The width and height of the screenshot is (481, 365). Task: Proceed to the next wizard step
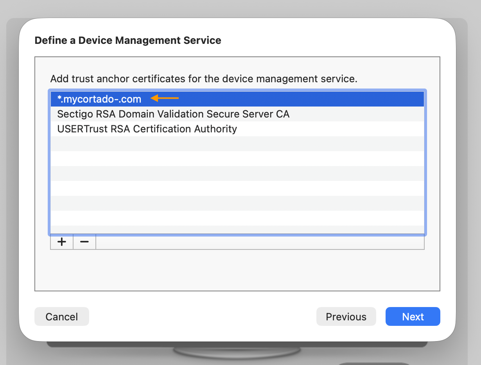413,316
